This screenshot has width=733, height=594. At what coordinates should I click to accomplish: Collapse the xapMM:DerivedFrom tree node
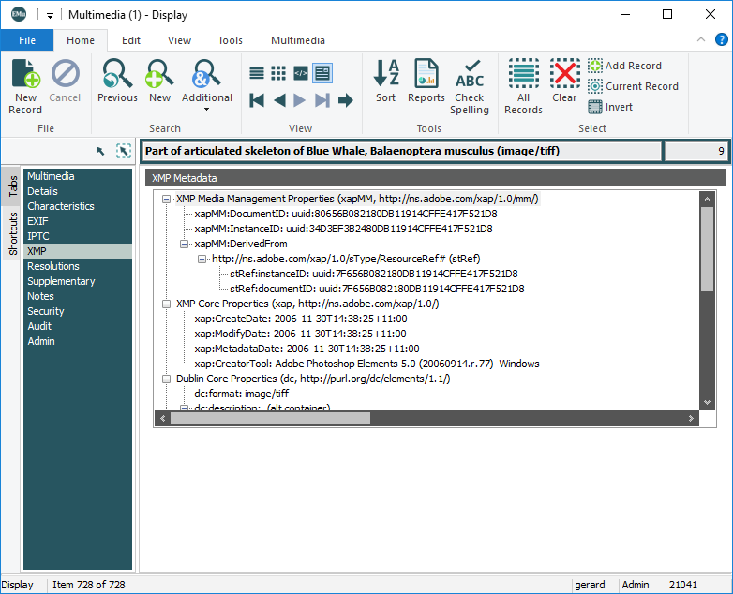pos(184,244)
